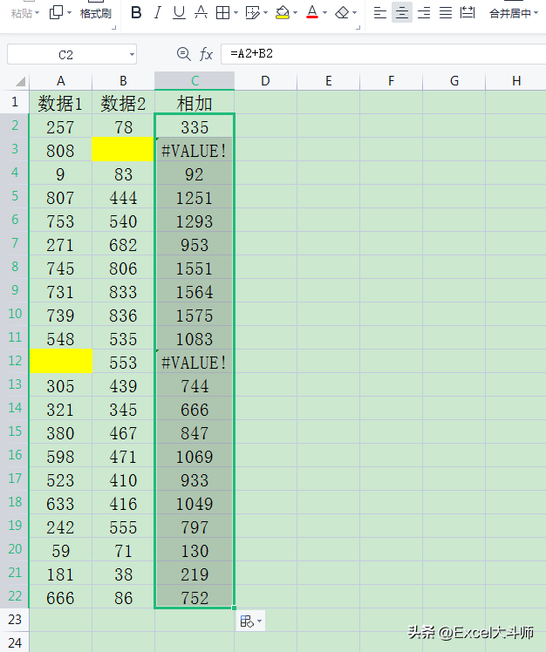Open the 粘贴 paste dropdown arrow
The image size is (546, 652).
click(x=37, y=13)
